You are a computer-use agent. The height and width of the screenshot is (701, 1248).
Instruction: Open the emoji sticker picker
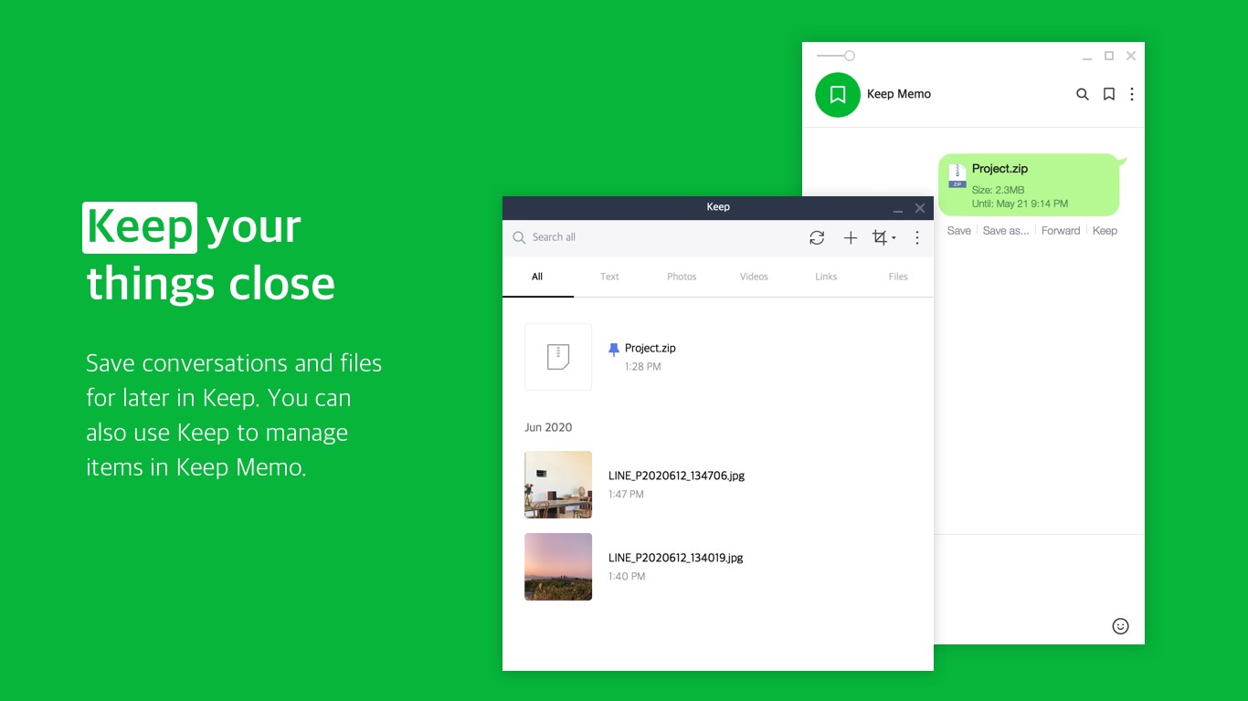click(1120, 626)
